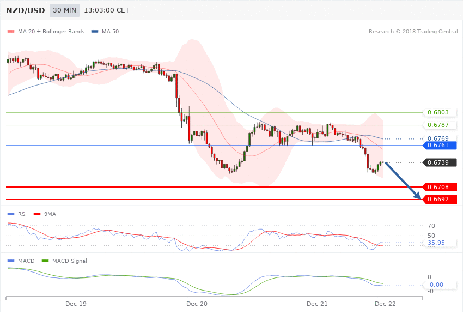Screen dimensions: 463x314
Task: Click the Dec 20 date axis label
Action: [x=197, y=304]
